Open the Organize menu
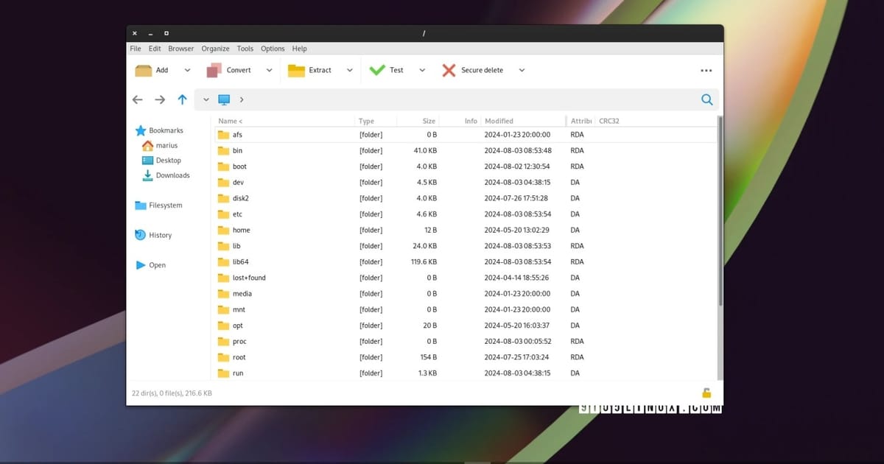Screen dimensions: 884x464 tap(215, 49)
